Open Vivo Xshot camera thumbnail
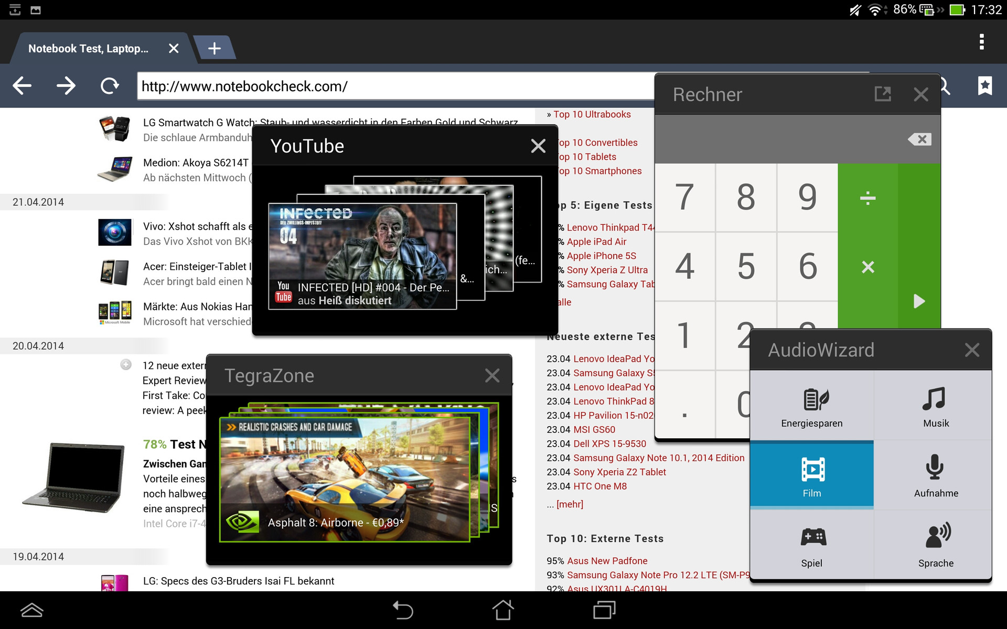This screenshot has height=629, width=1007. pos(115,232)
